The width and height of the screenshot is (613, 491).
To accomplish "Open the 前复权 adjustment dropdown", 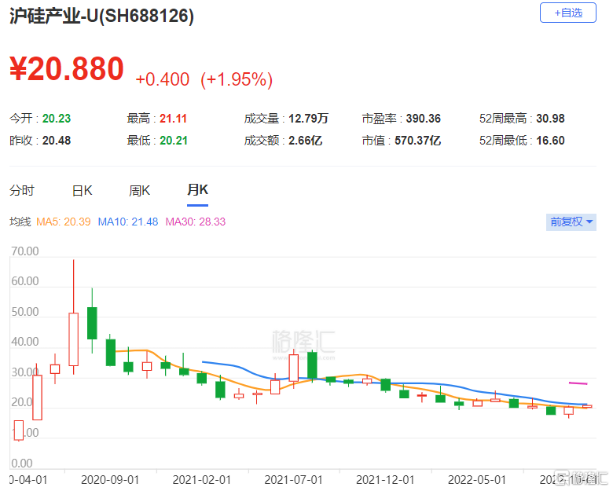I will tap(571, 222).
